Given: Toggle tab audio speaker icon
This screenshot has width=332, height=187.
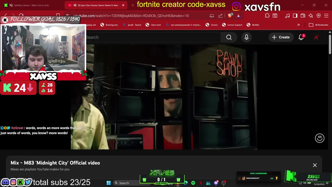Looking at the screenshot, I should point(75,5).
